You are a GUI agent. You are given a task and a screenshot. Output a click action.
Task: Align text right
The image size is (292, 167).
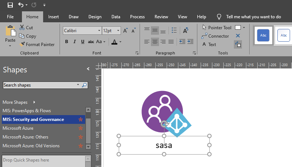click(163, 42)
